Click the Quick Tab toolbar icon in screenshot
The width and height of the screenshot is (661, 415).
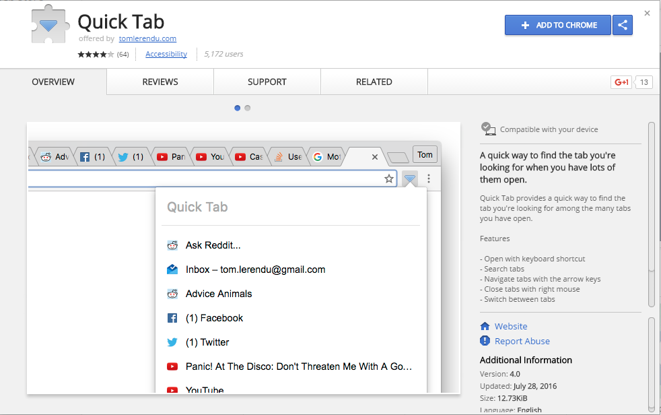[409, 179]
